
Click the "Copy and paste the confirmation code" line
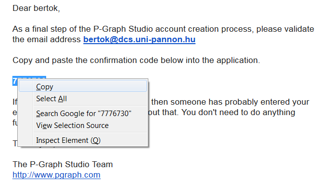tap(136, 61)
